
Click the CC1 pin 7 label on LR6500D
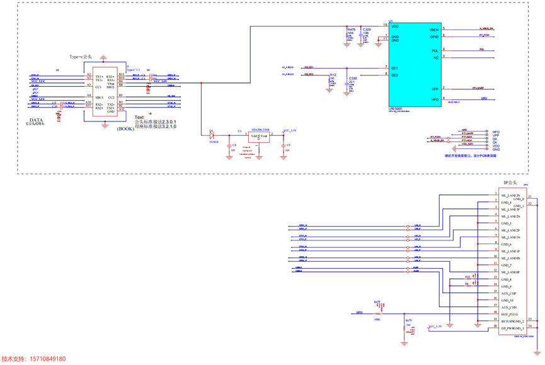tap(394, 68)
